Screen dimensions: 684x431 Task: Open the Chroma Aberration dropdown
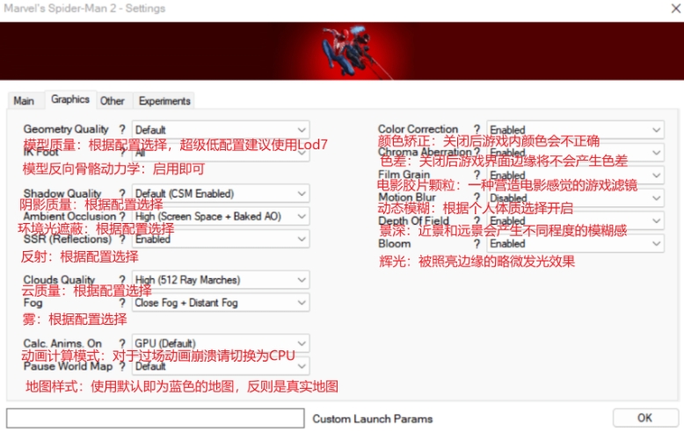(575, 153)
